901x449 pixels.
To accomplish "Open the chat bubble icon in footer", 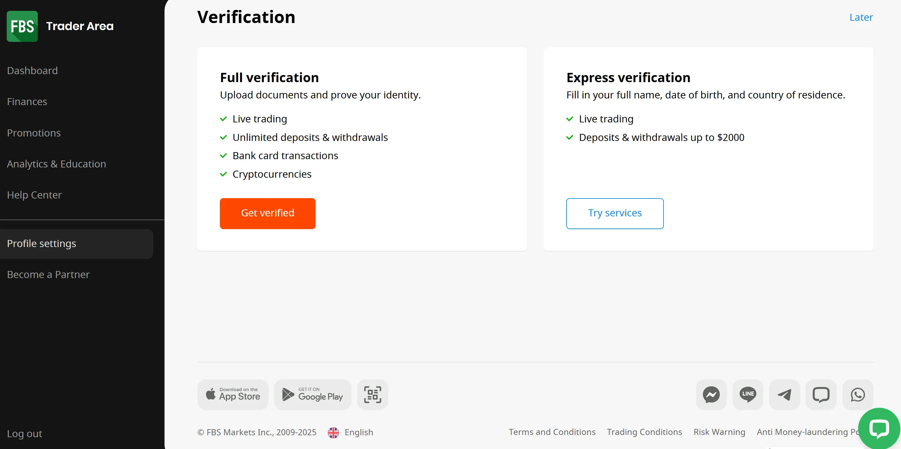I will coord(821,395).
